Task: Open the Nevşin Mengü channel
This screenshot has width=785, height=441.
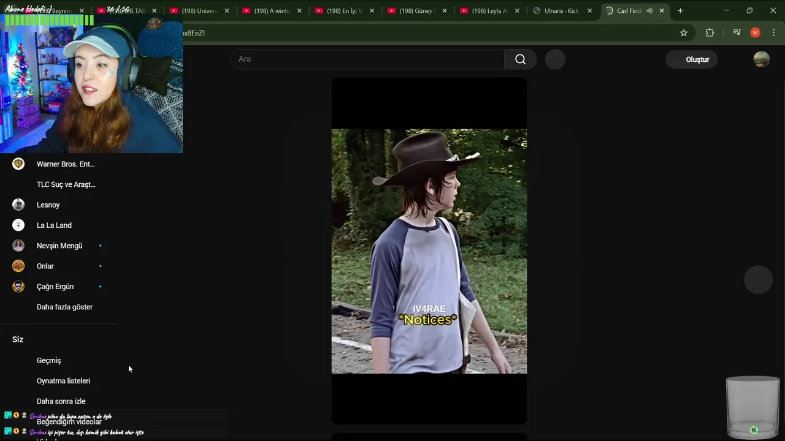Action: pyautogui.click(x=59, y=246)
